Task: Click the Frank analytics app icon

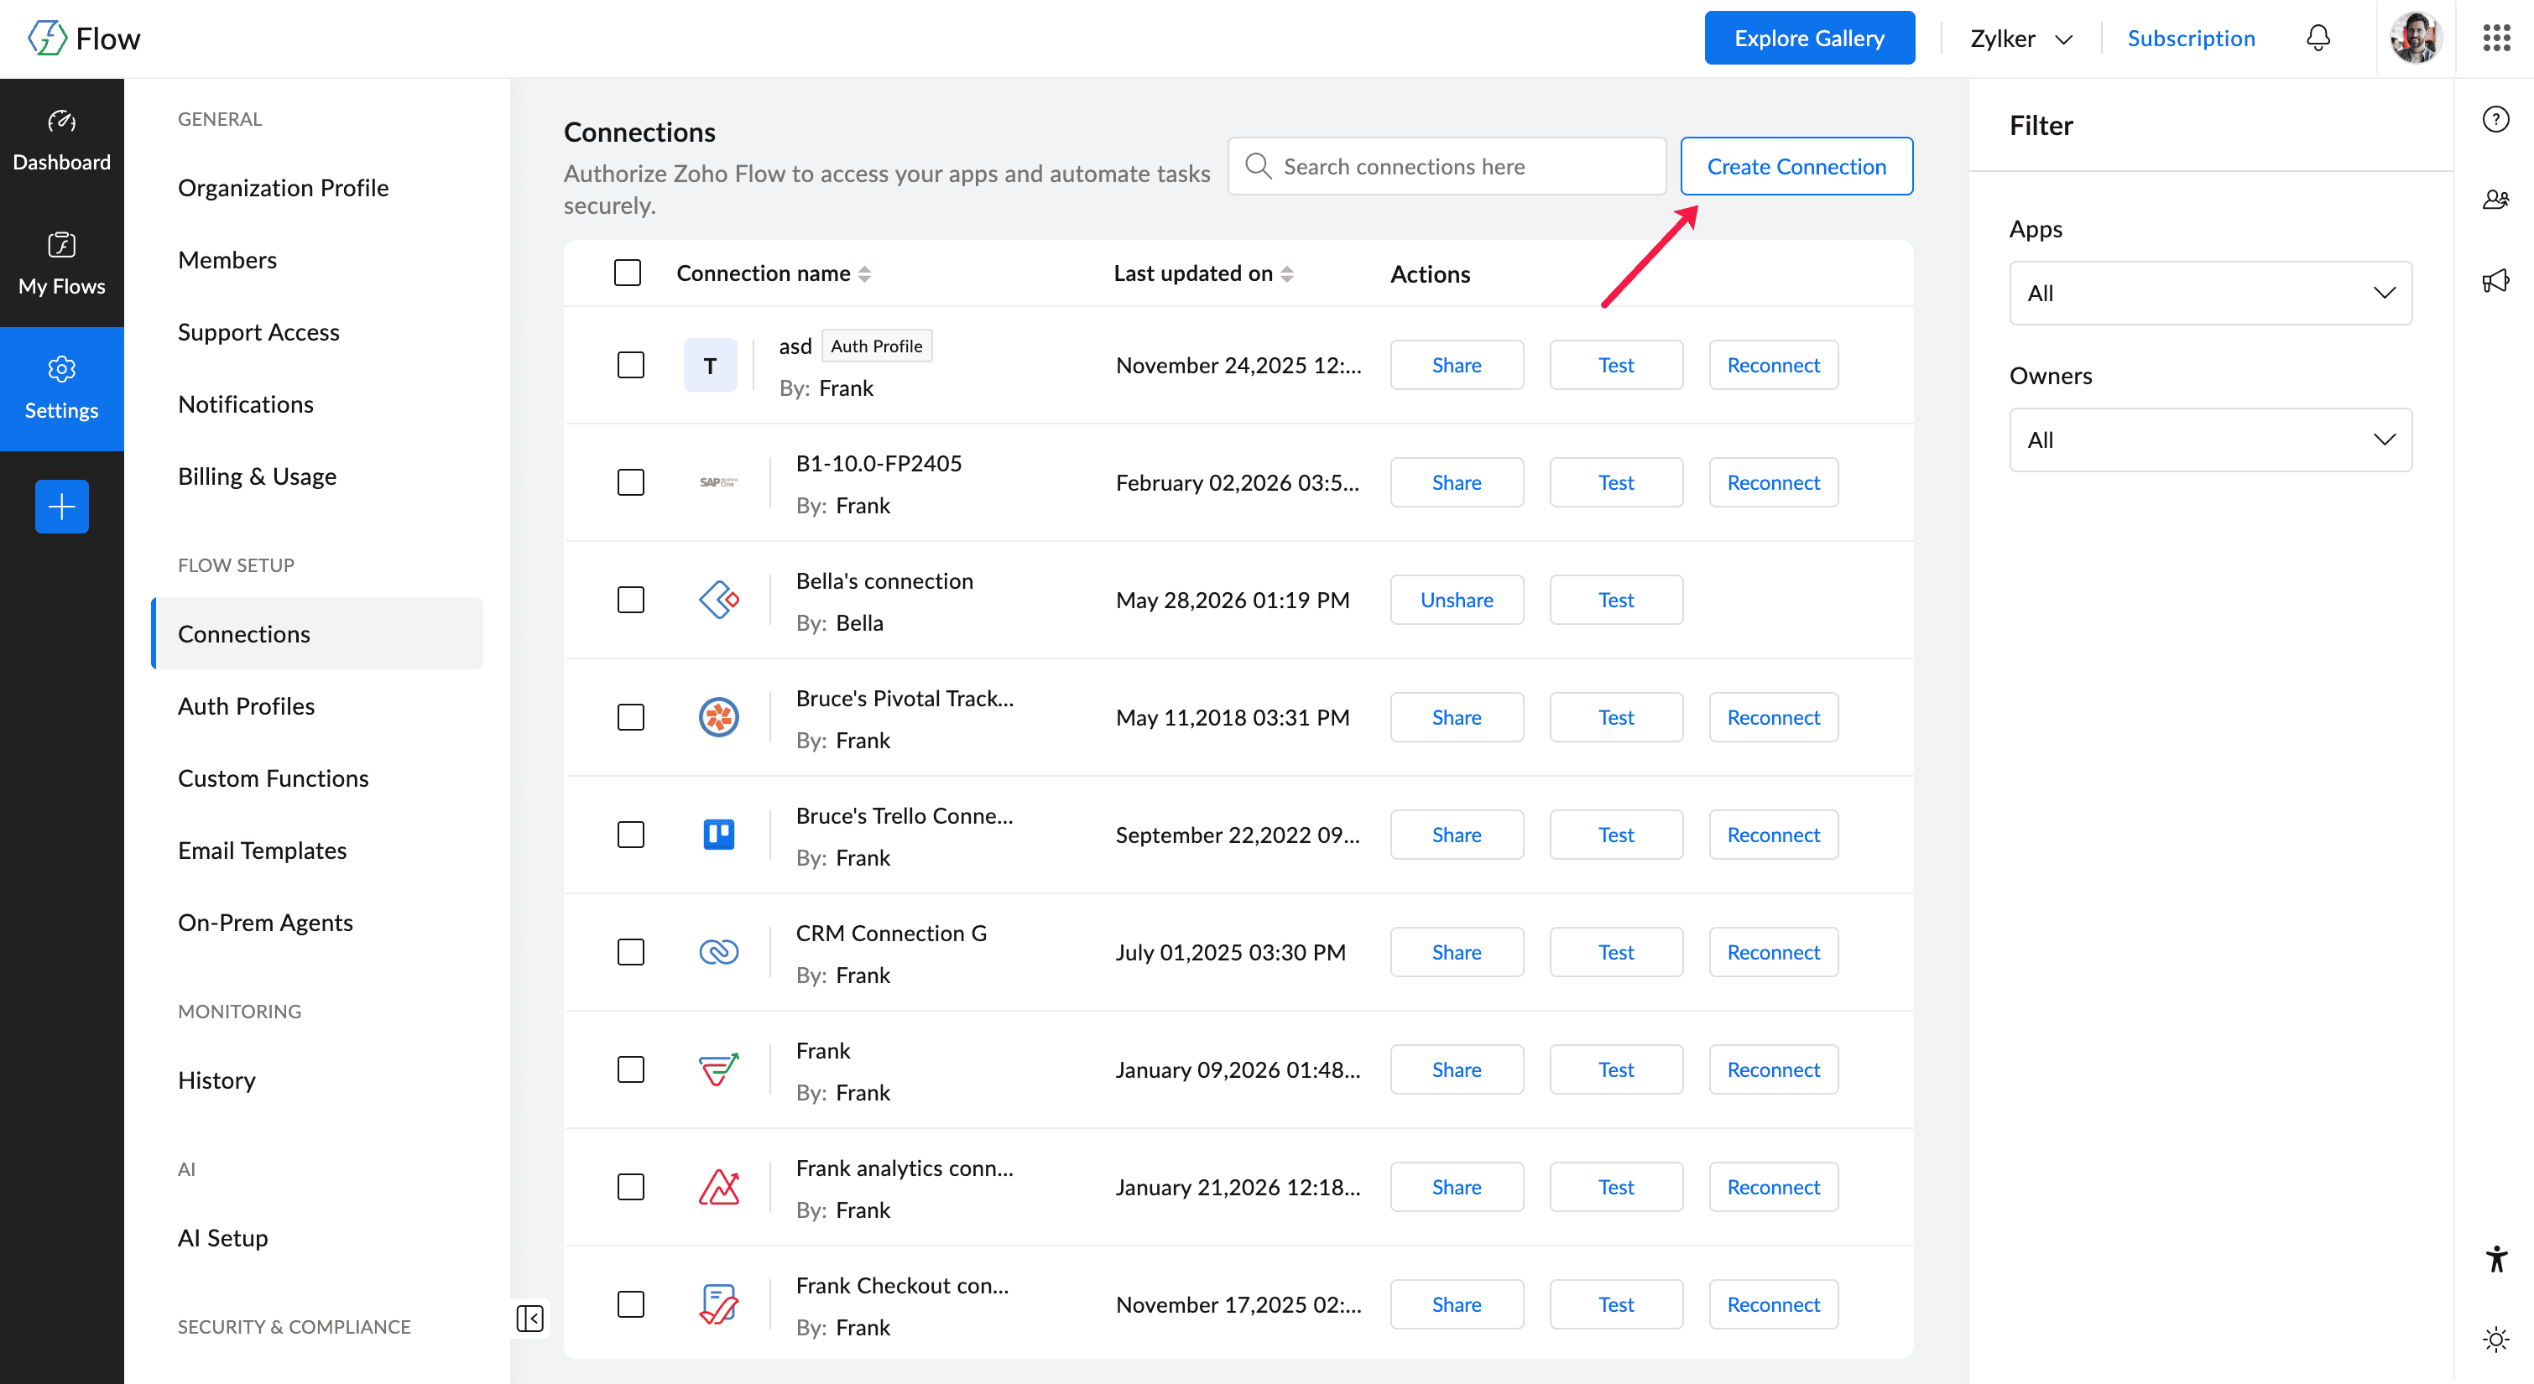Action: tap(719, 1187)
